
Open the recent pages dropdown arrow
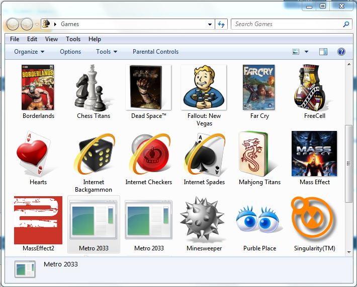click(37, 24)
